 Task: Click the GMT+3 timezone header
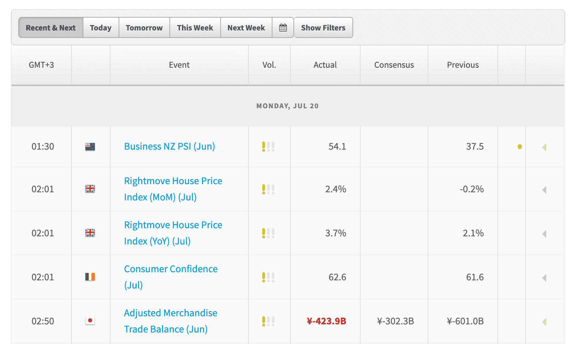41,65
